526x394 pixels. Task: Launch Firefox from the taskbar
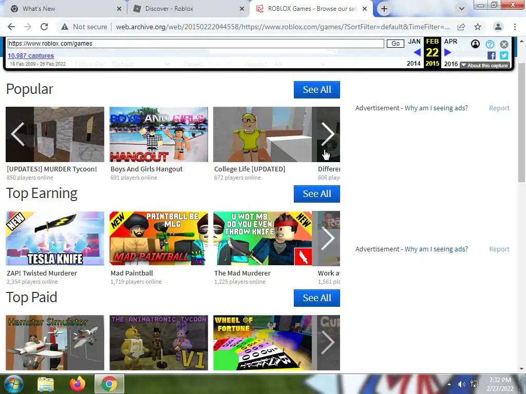pyautogui.click(x=78, y=384)
